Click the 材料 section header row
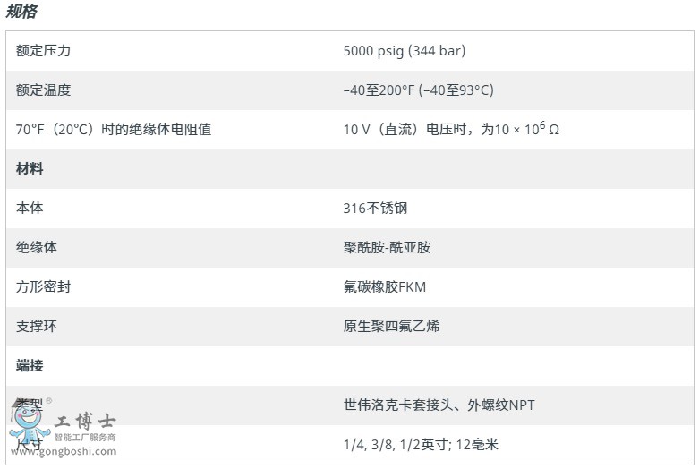699x469 pixels. [x=30, y=169]
